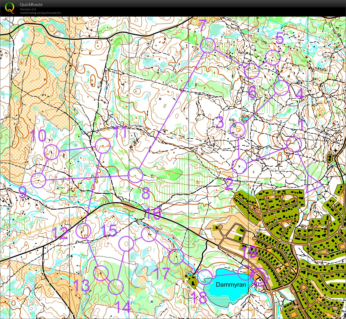Image resolution: width=346 pixels, height=319 pixels.
Task: Select the control circle for checkpoint 16
Action: pos(149,234)
